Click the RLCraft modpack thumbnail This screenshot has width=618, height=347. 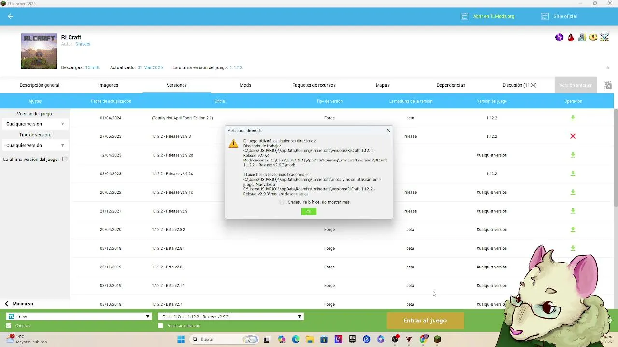[x=39, y=51]
